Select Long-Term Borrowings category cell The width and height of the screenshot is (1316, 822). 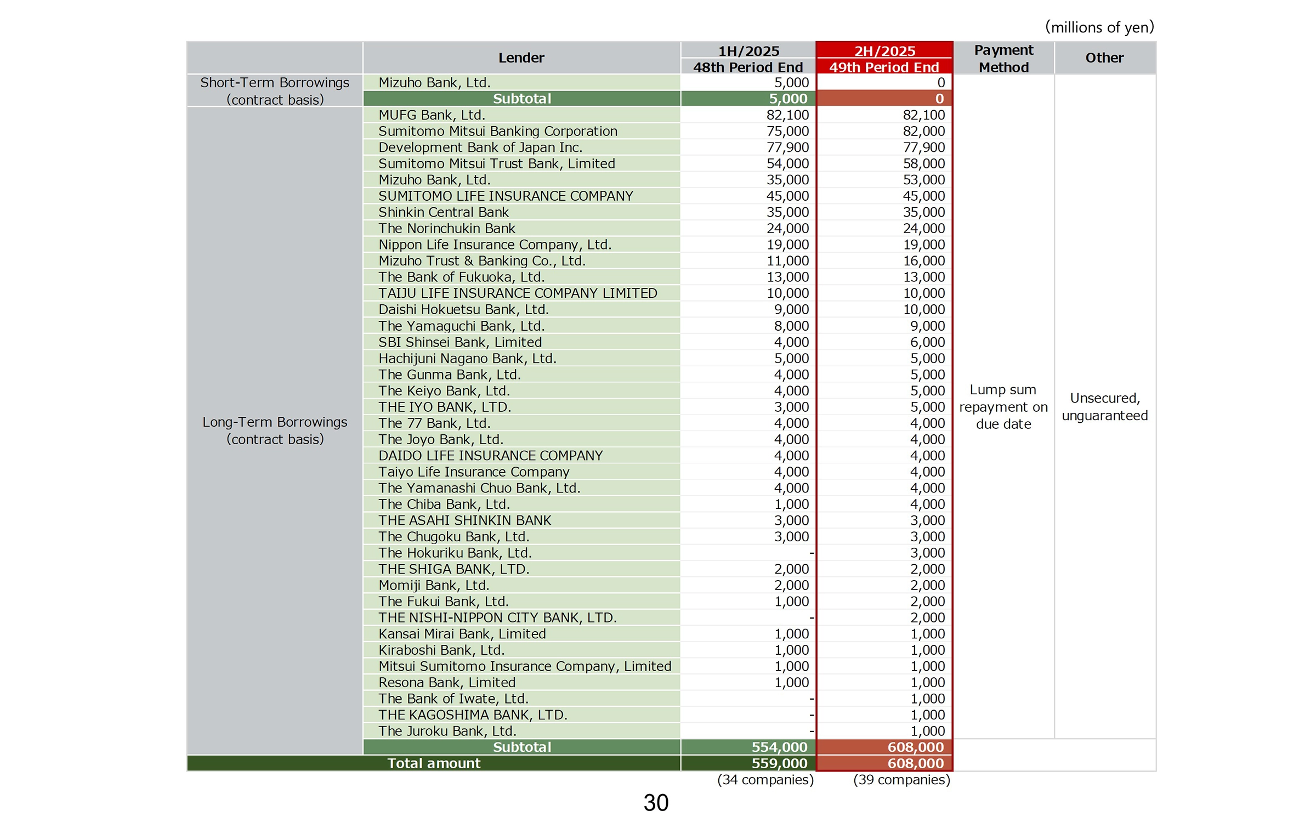click(275, 430)
